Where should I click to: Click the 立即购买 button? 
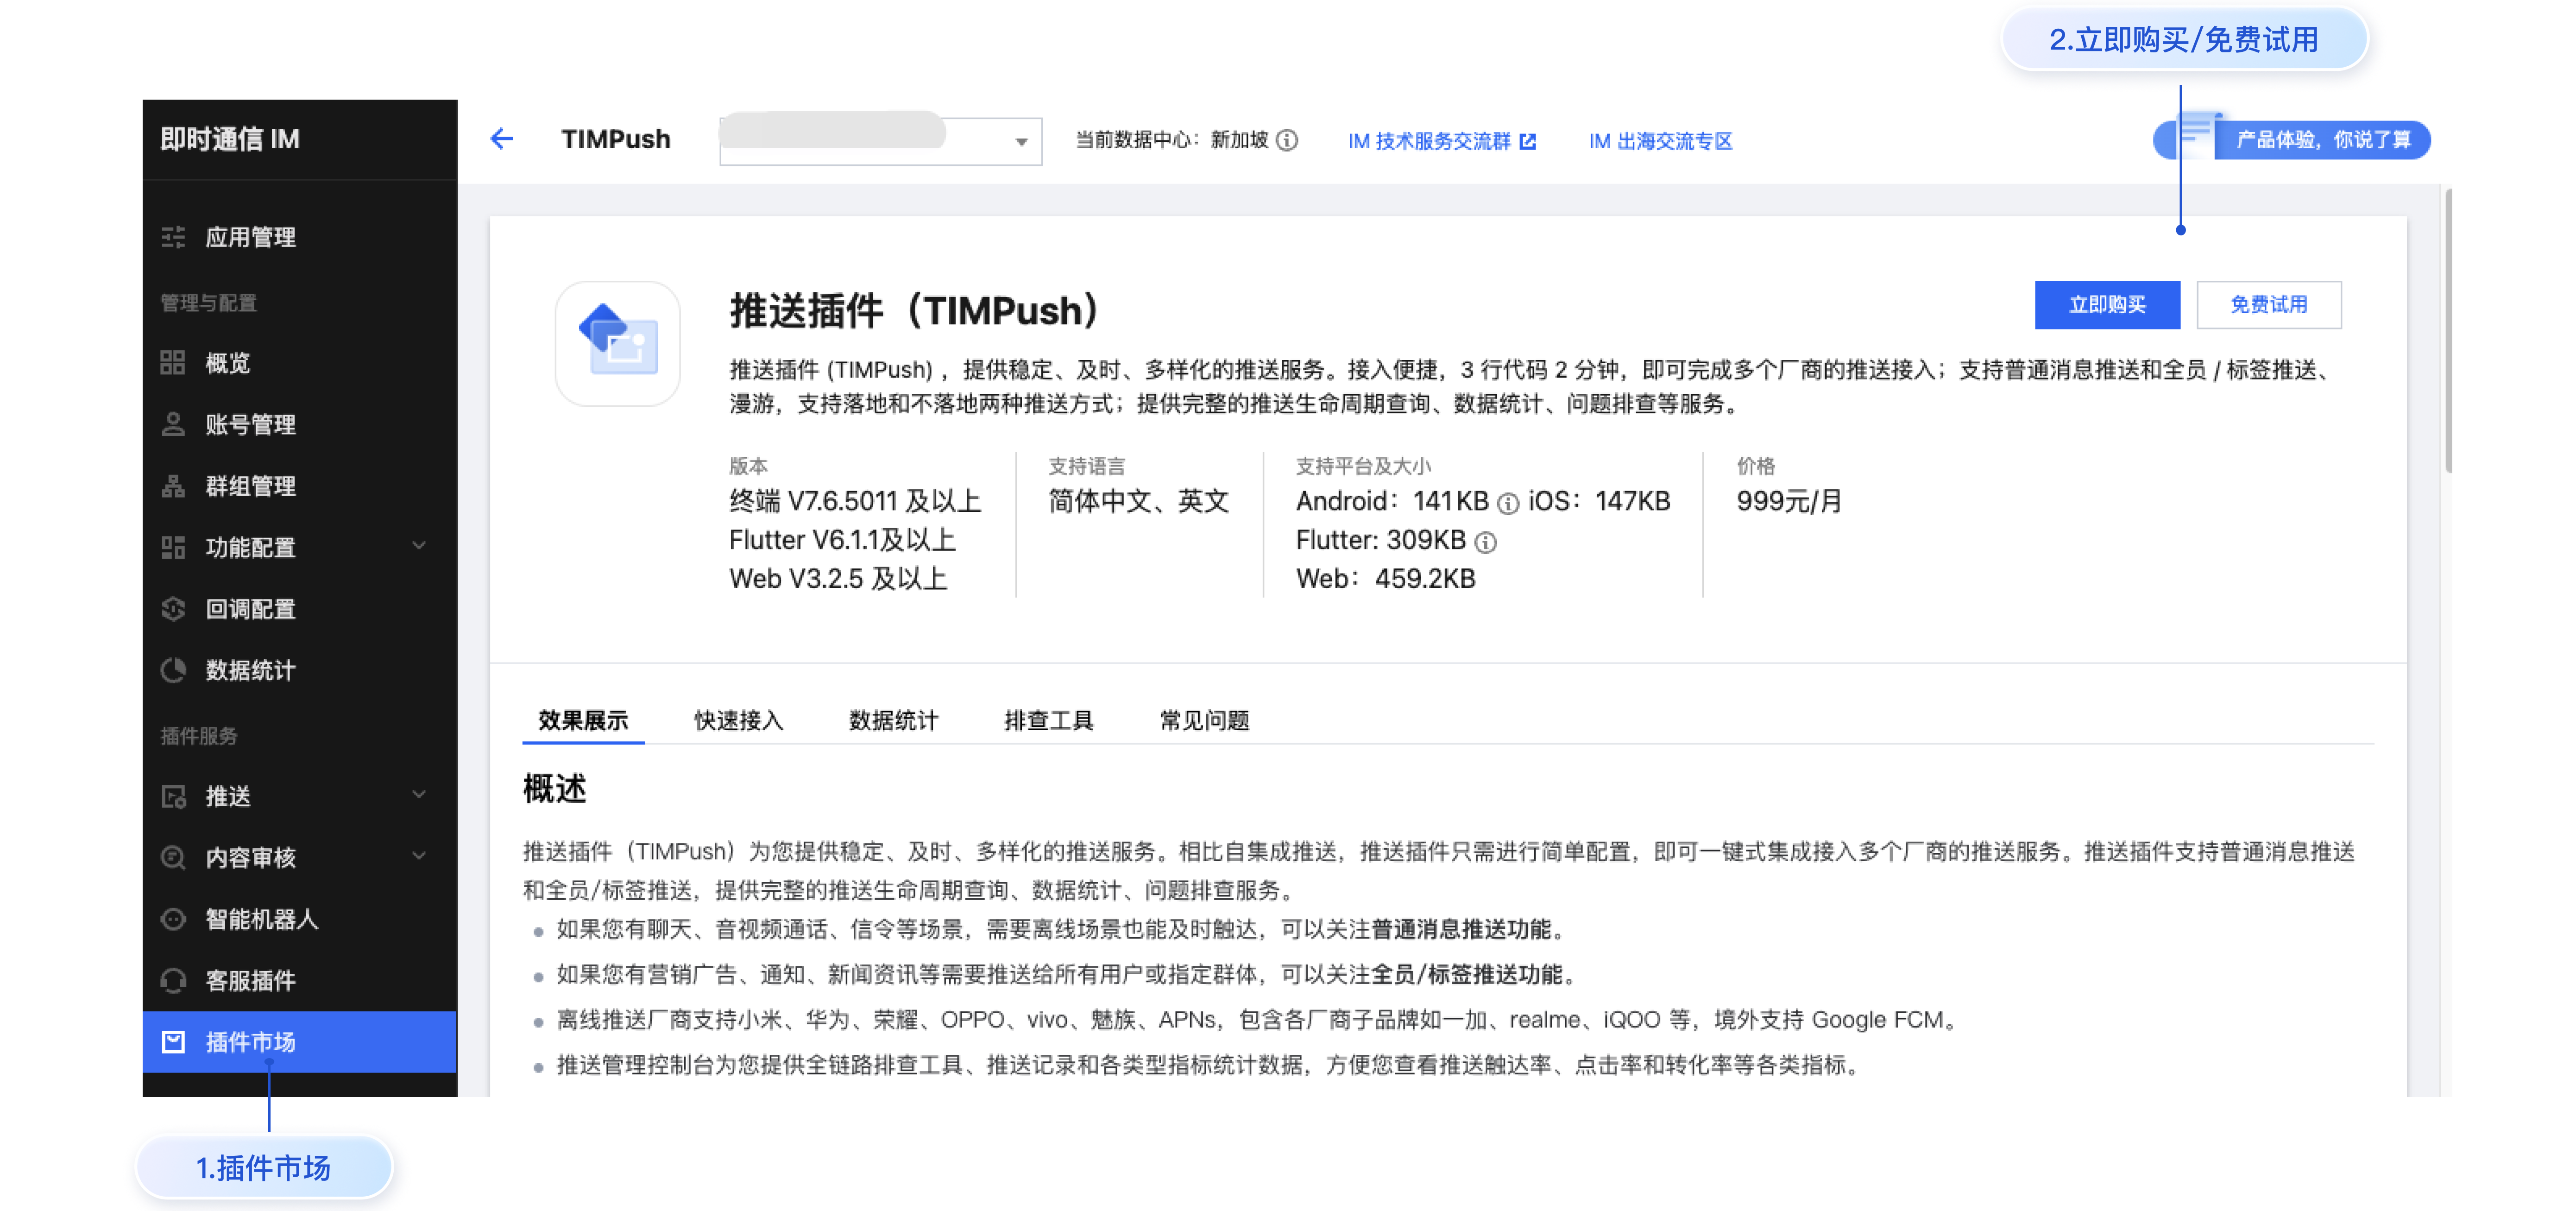tap(2107, 305)
